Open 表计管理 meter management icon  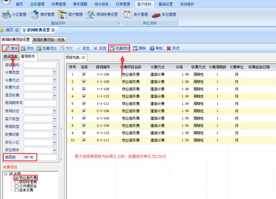click(128, 14)
